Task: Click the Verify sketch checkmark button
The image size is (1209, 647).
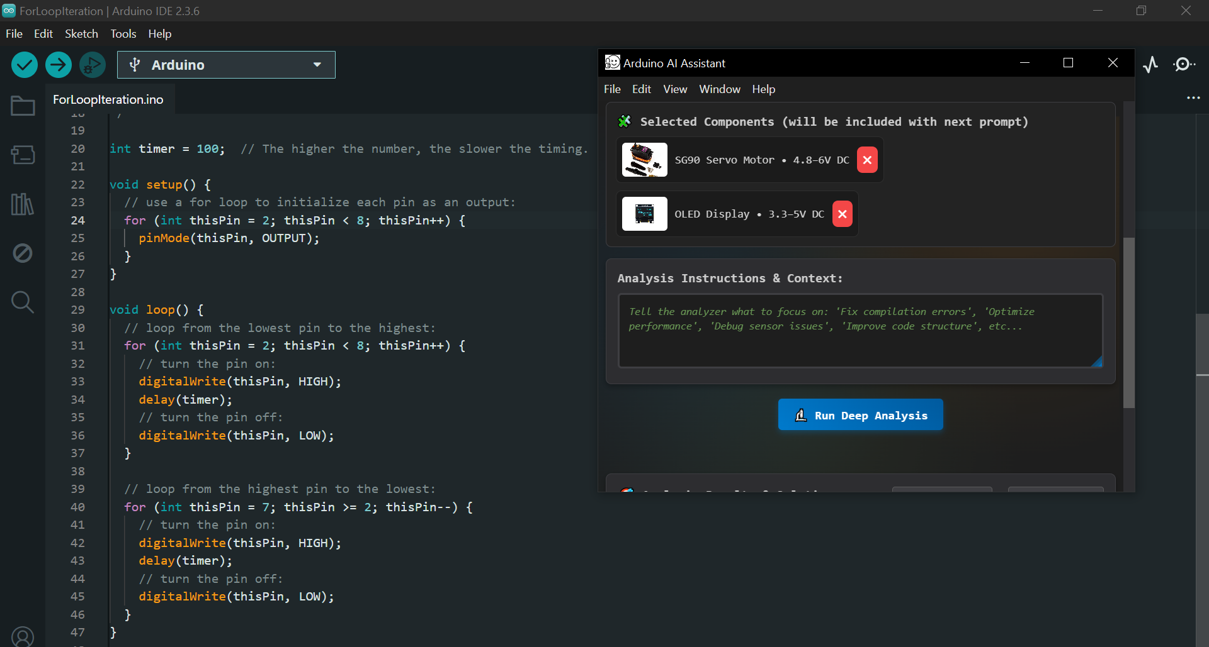Action: point(25,65)
